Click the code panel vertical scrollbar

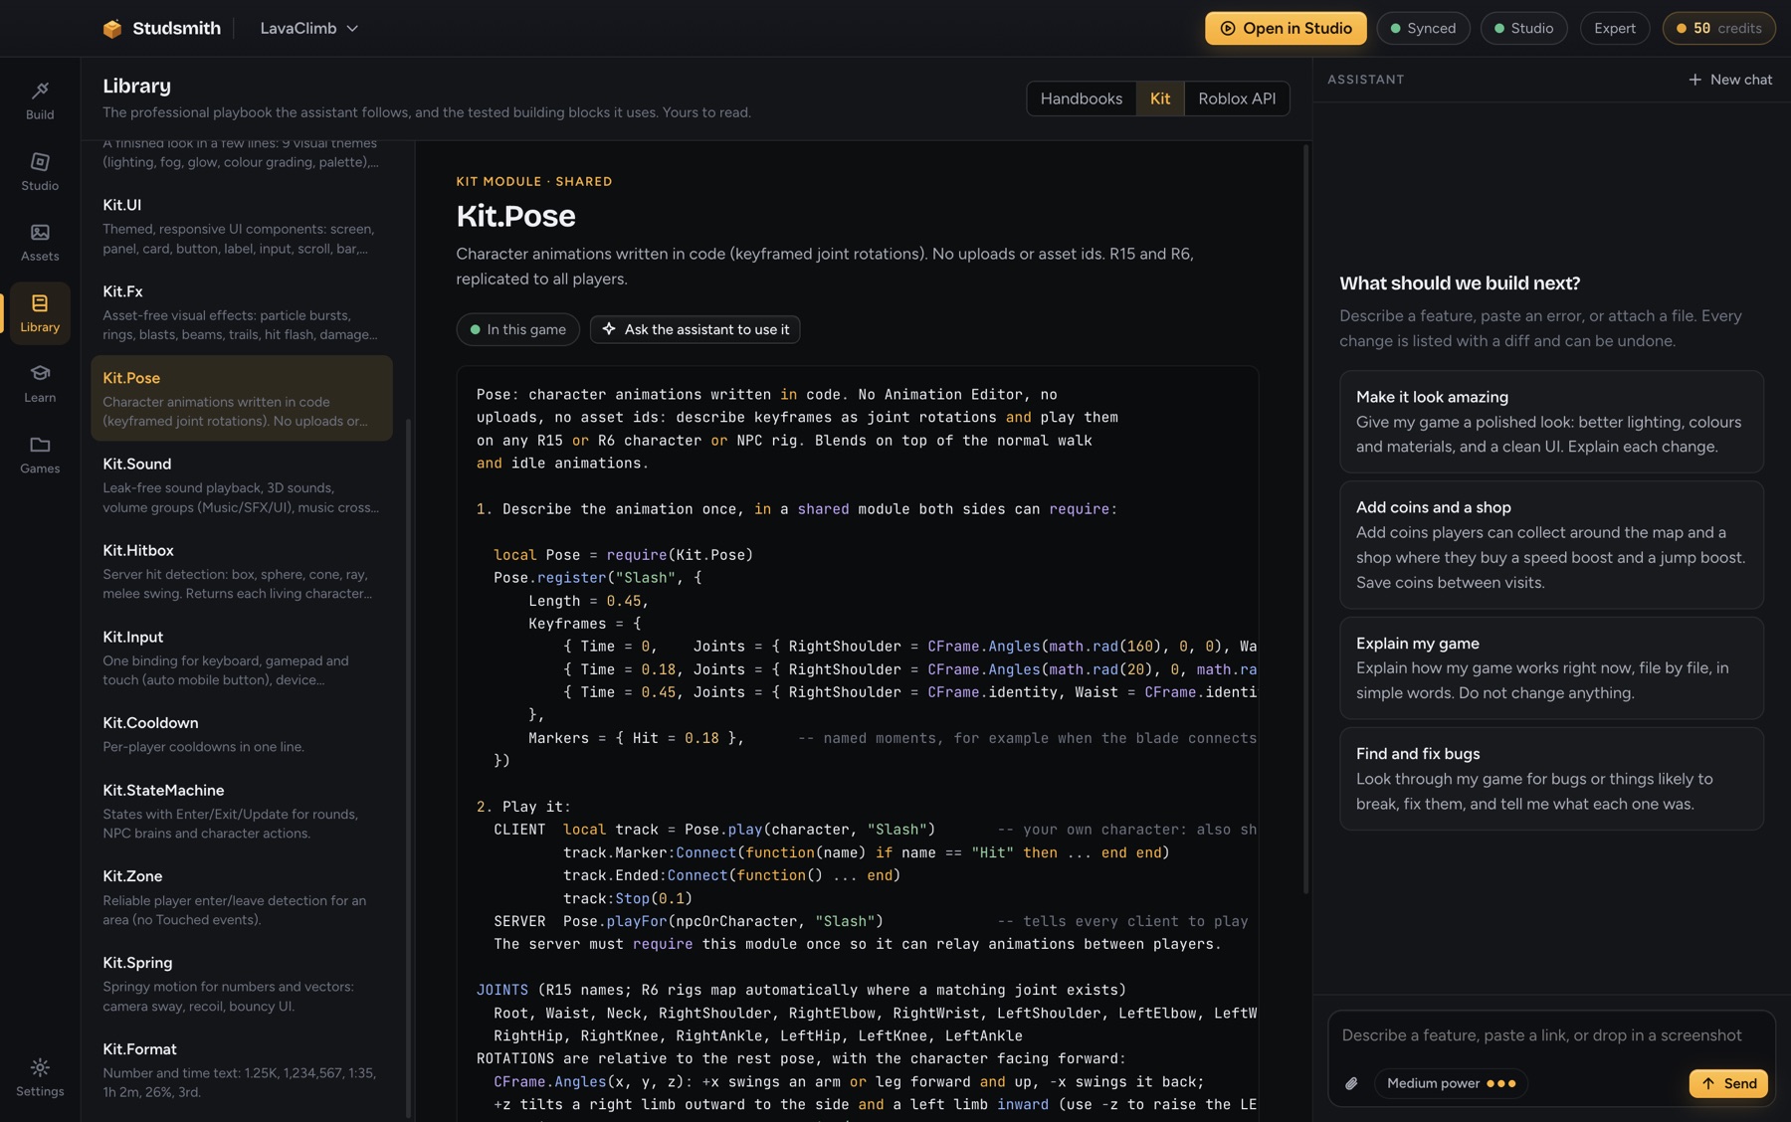coord(1305,519)
